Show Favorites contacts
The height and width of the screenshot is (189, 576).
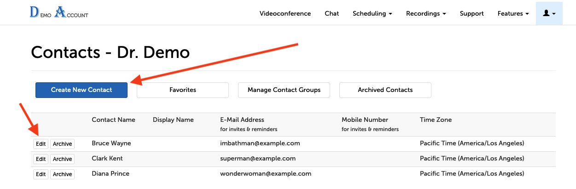tap(182, 90)
